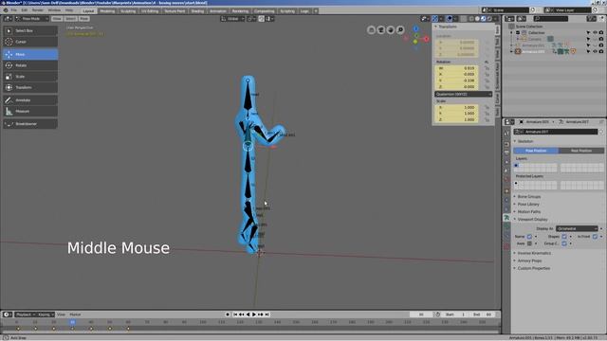This screenshot has height=341, width=607.
Task: Open the Display As Octahedral dropdown
Action: tap(578, 228)
